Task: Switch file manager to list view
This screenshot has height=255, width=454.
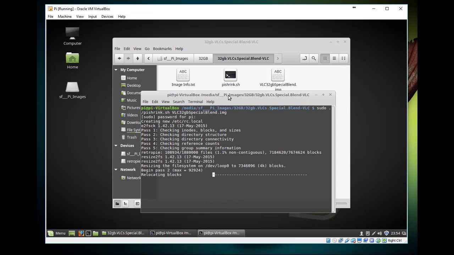Action: [x=334, y=58]
